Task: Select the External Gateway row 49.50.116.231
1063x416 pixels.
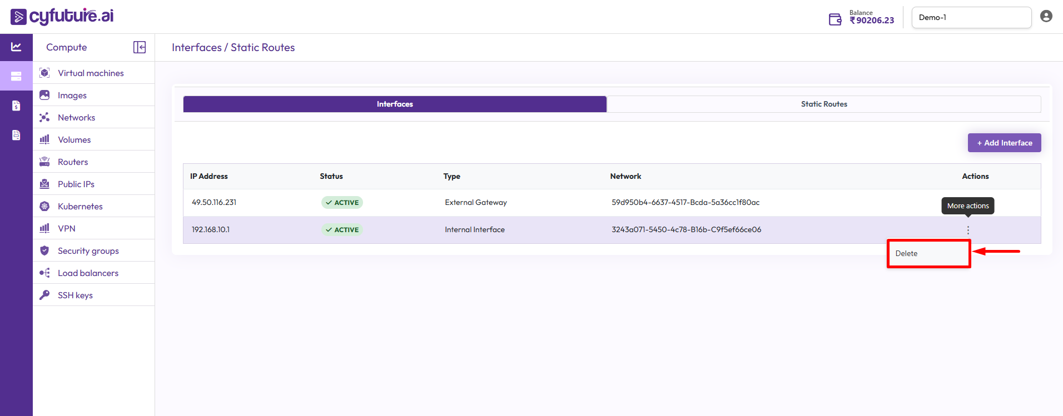Action: (x=214, y=202)
